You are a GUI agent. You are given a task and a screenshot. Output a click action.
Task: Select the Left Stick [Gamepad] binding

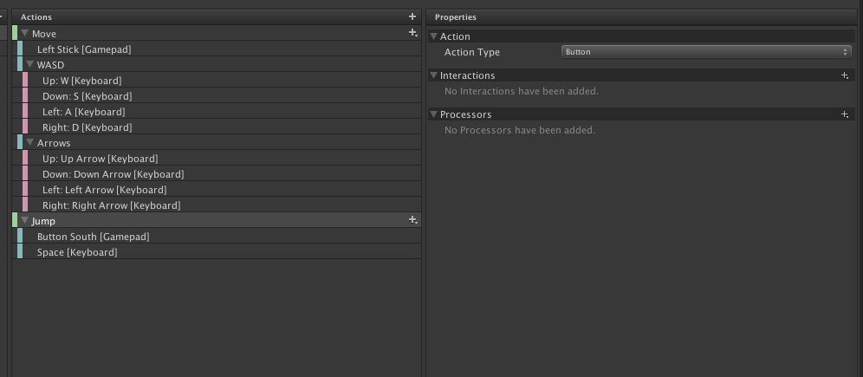pos(84,49)
